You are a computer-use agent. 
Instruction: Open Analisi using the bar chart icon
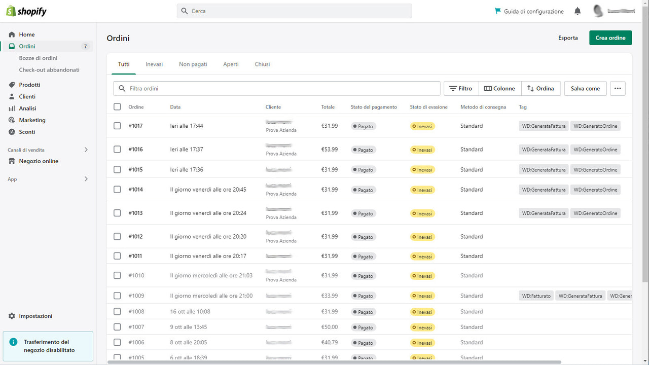coord(12,108)
